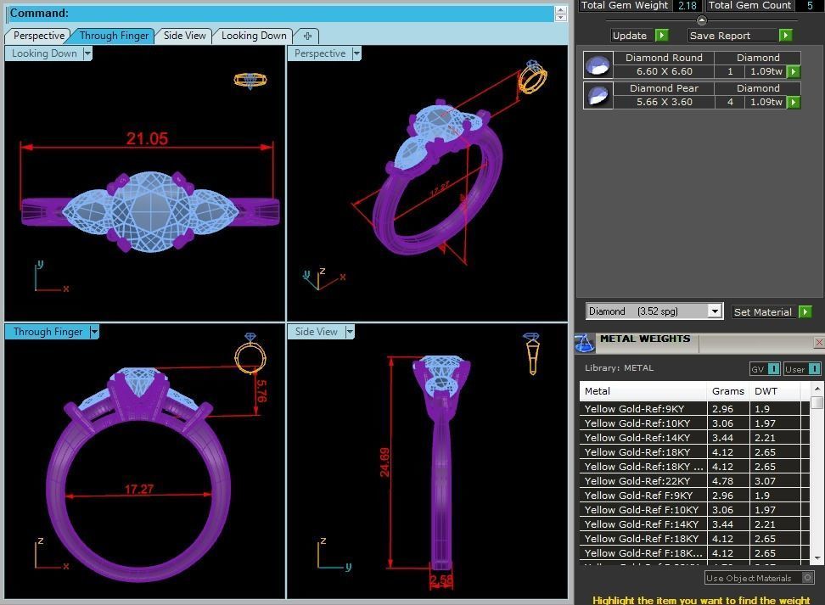
Task: Click the command line scroll up arrow
Action: 561,9
